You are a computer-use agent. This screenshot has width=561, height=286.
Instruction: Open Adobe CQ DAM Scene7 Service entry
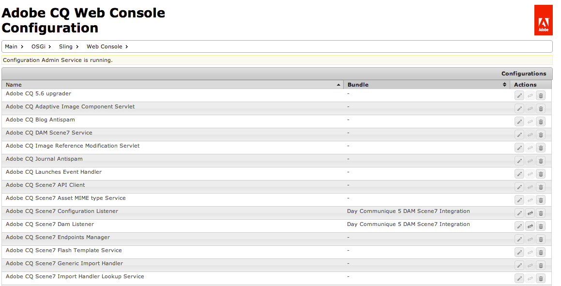(x=49, y=133)
